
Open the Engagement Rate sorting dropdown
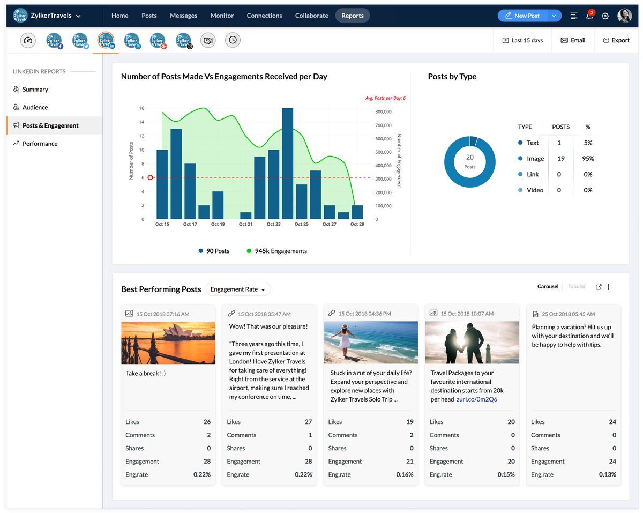238,289
